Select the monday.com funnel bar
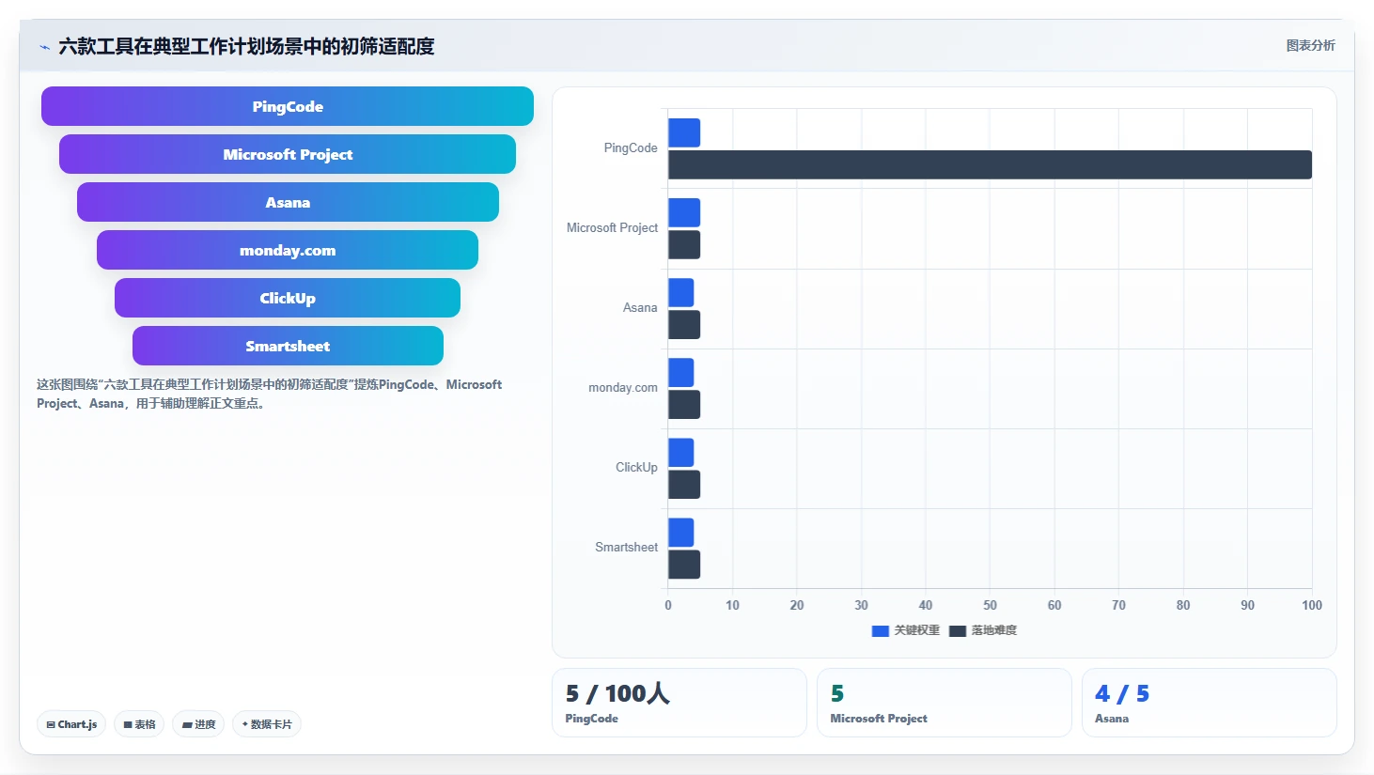The height and width of the screenshot is (775, 1374). click(288, 250)
